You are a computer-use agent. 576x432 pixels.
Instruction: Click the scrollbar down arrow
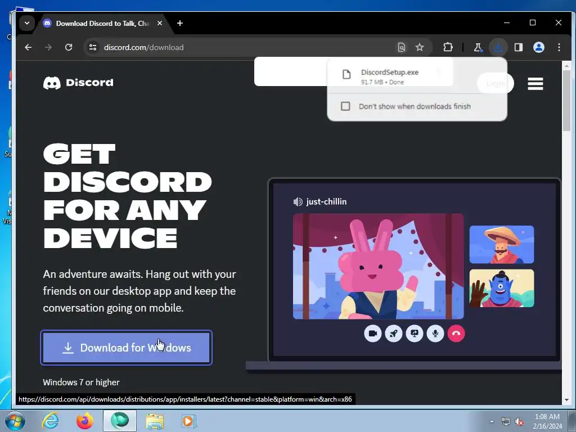[566, 400]
